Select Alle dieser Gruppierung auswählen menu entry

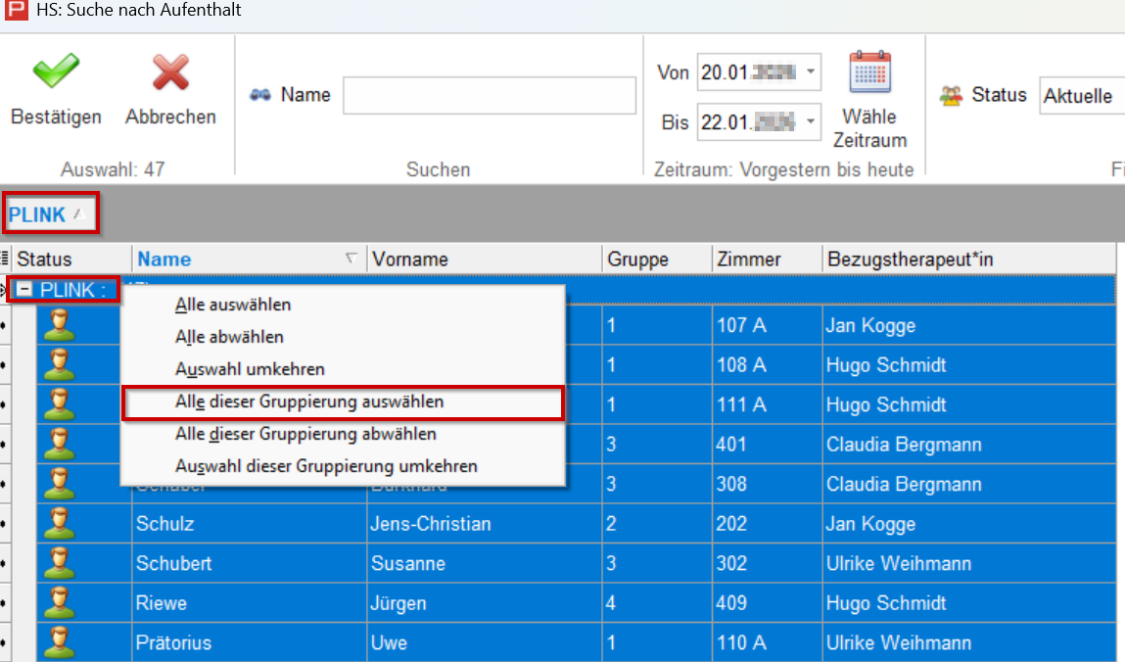tap(308, 402)
